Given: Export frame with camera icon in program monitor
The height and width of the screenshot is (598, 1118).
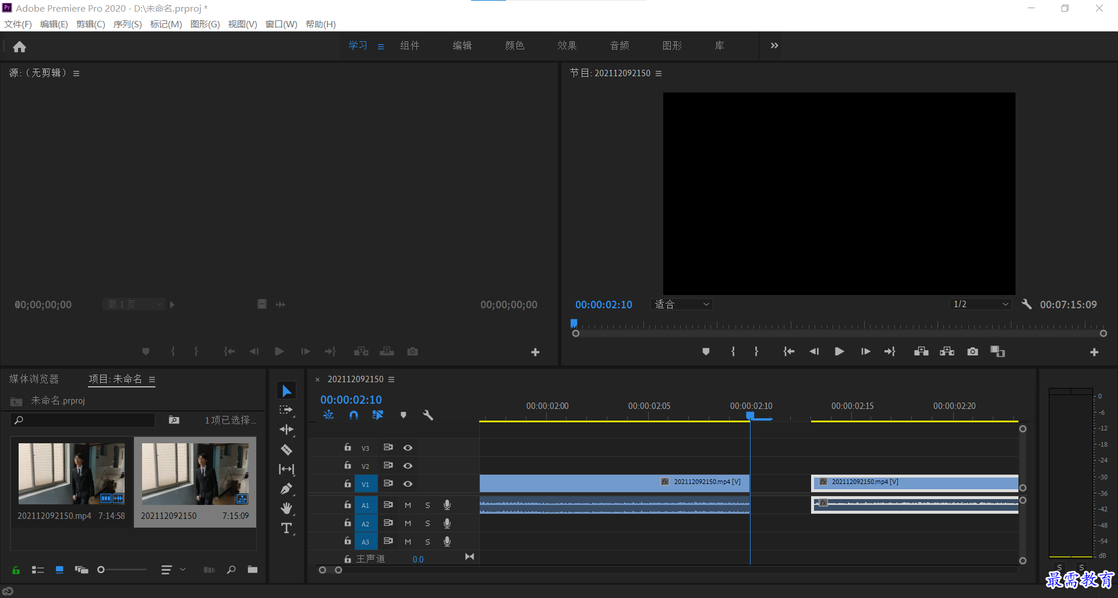Looking at the screenshot, I should point(972,351).
